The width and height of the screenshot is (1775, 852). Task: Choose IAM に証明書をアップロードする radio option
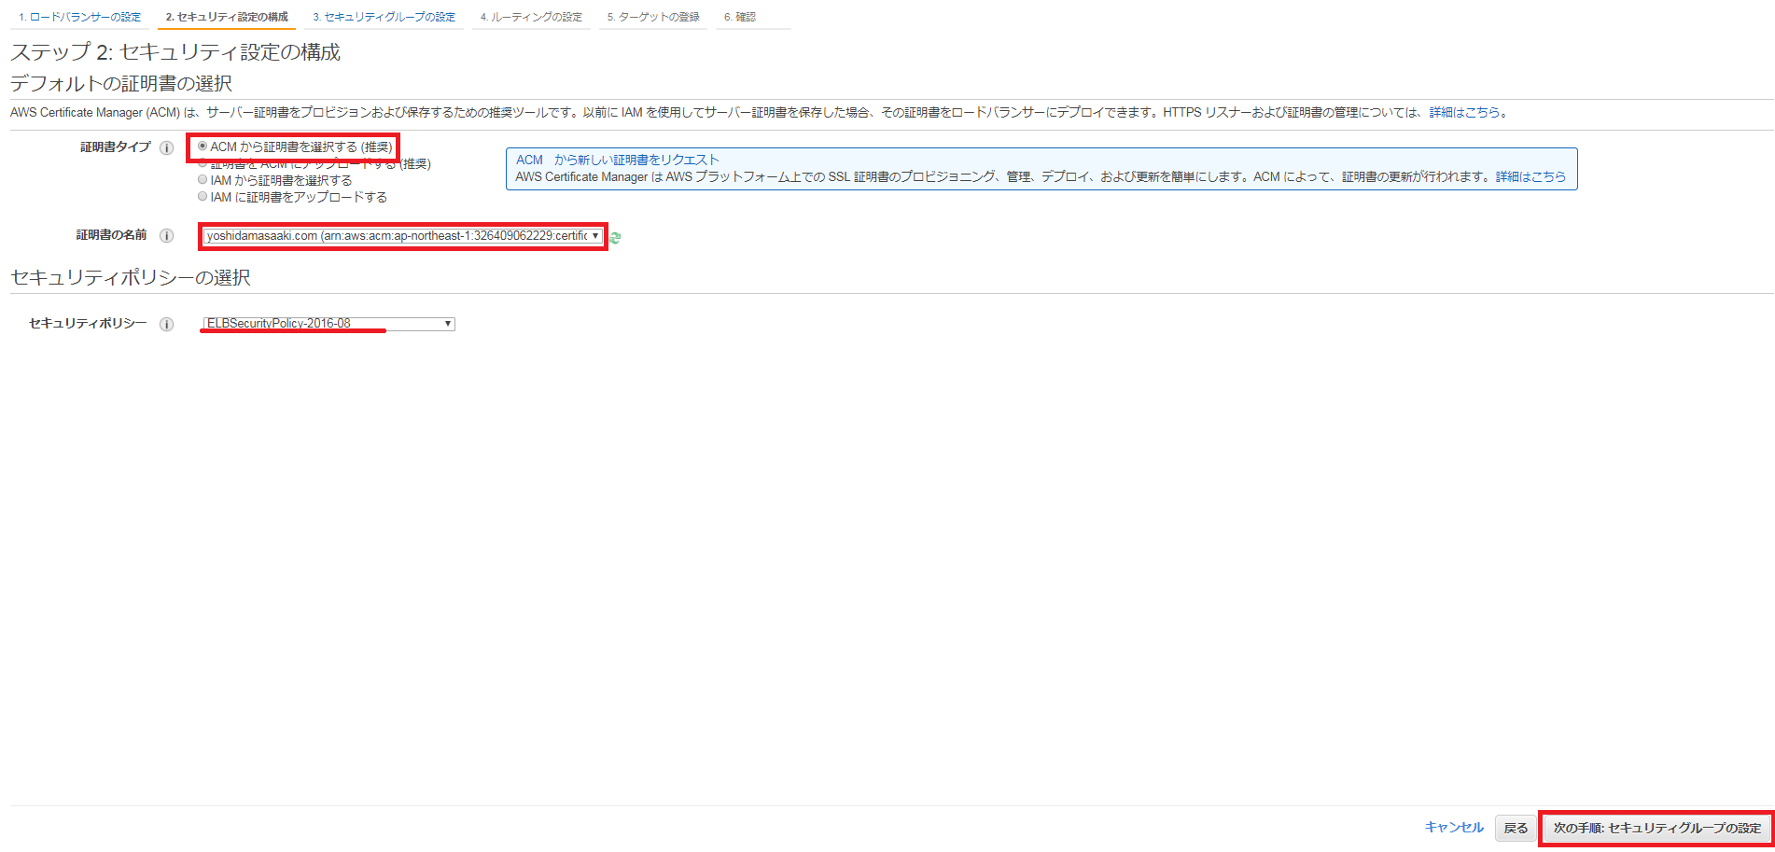(x=203, y=196)
